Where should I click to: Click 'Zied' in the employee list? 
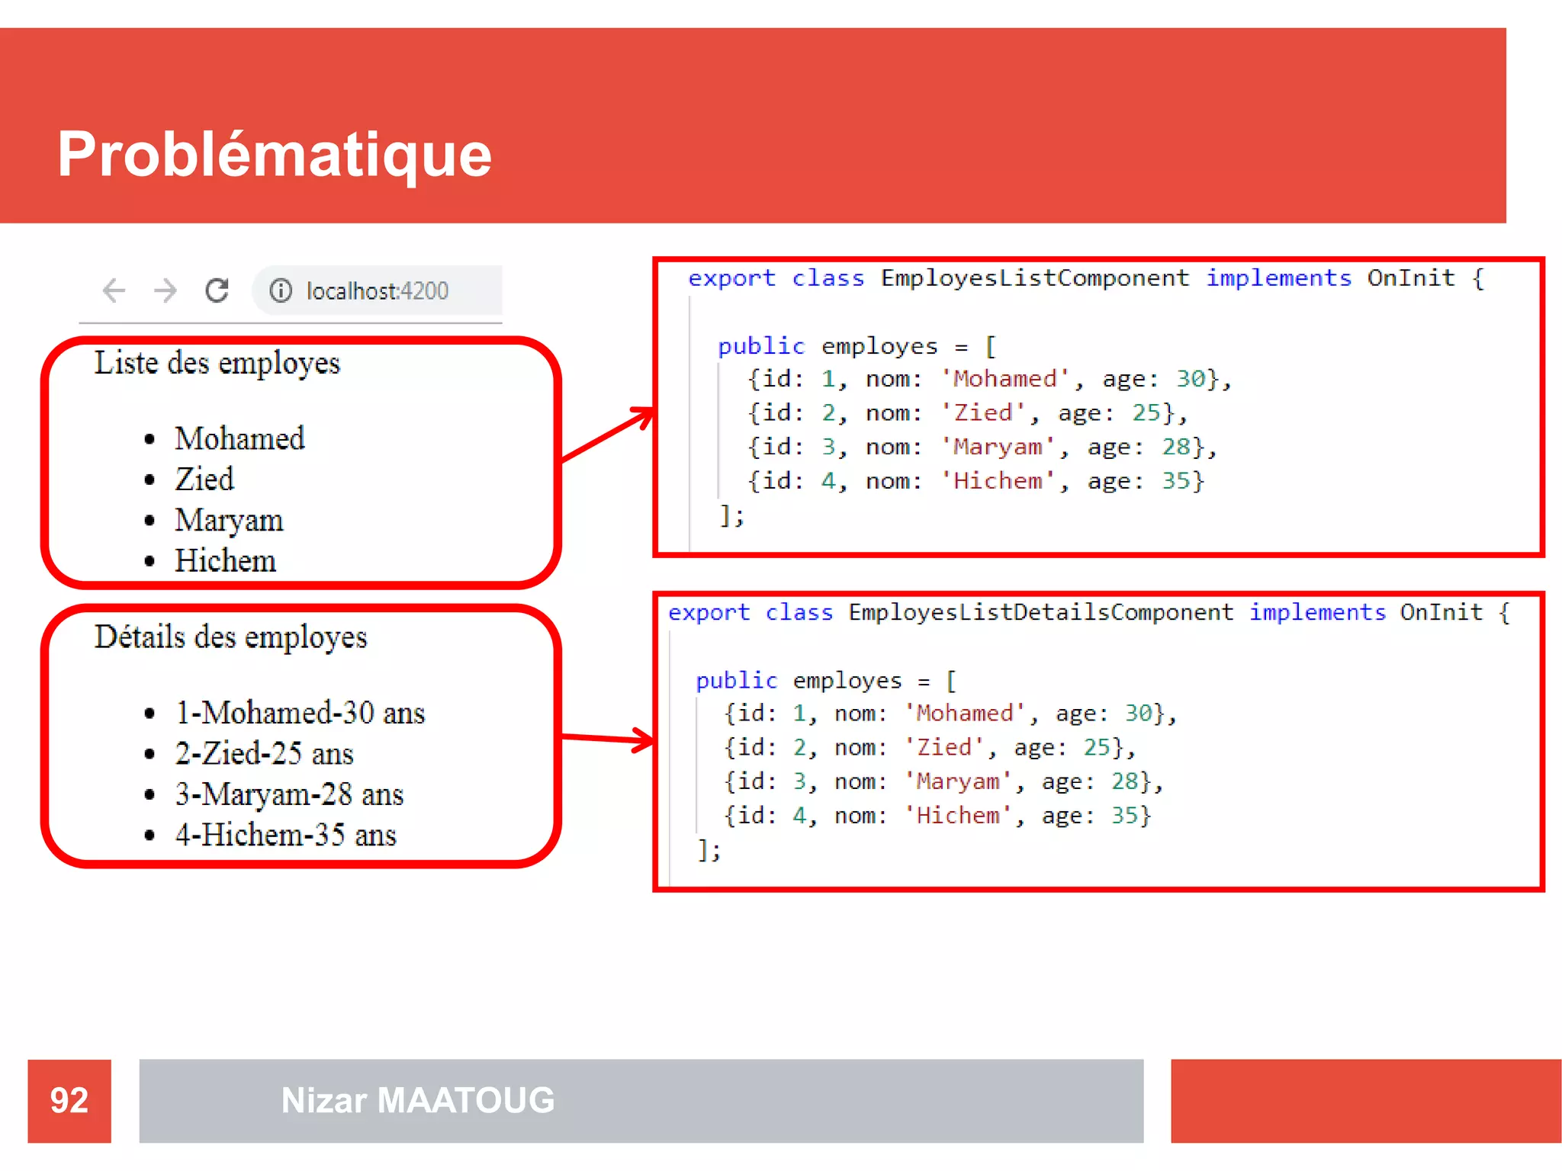pyautogui.click(x=204, y=480)
